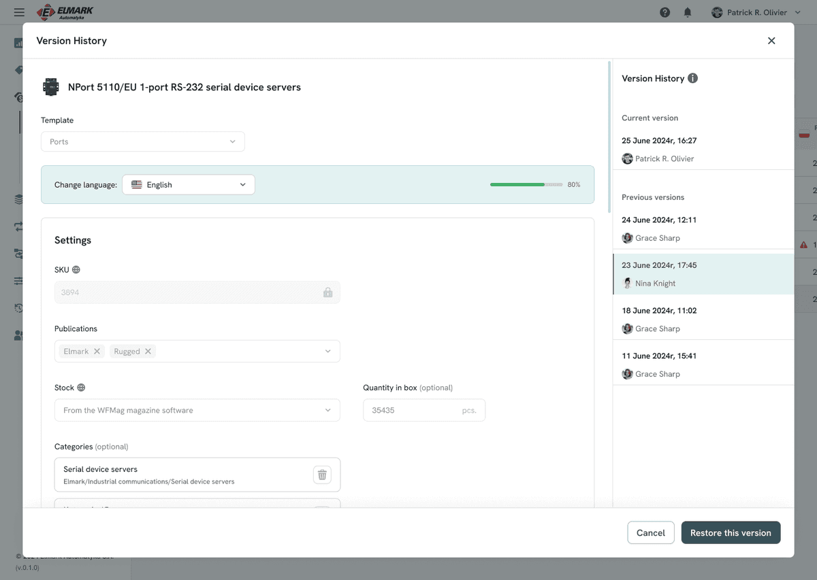This screenshot has width=817, height=580.
Task: Click Restore this version button
Action: [731, 532]
